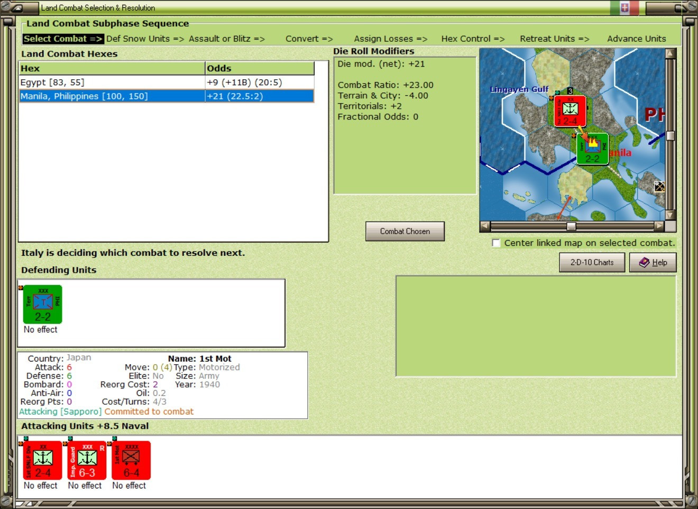The height and width of the screenshot is (509, 698).
Task: Click the Lingayen Gulf label on the map
Action: 519,89
